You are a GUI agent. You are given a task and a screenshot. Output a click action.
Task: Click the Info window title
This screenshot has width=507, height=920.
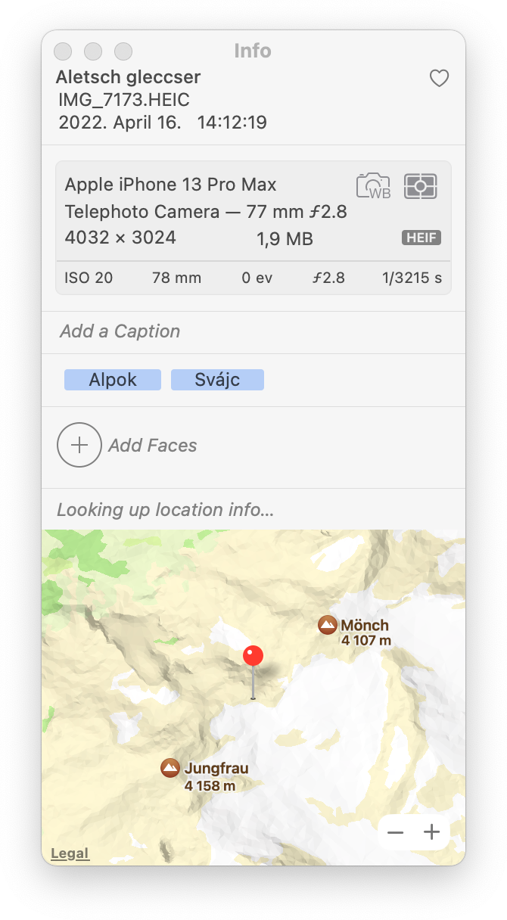click(x=253, y=51)
